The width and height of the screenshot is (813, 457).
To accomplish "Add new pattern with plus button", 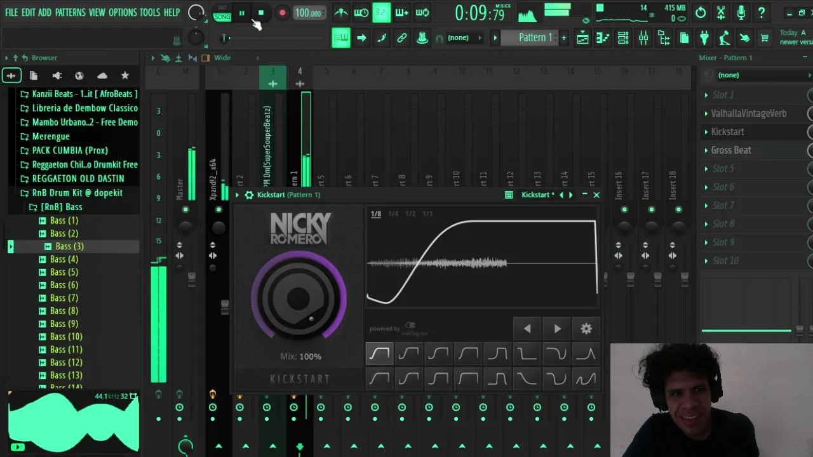I will click(x=563, y=38).
